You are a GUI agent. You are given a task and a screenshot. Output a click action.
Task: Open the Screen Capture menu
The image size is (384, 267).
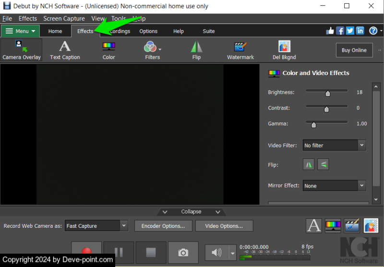tap(64, 18)
